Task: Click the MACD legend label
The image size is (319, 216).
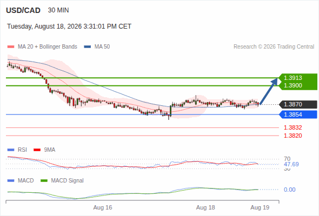Action: tap(26, 180)
